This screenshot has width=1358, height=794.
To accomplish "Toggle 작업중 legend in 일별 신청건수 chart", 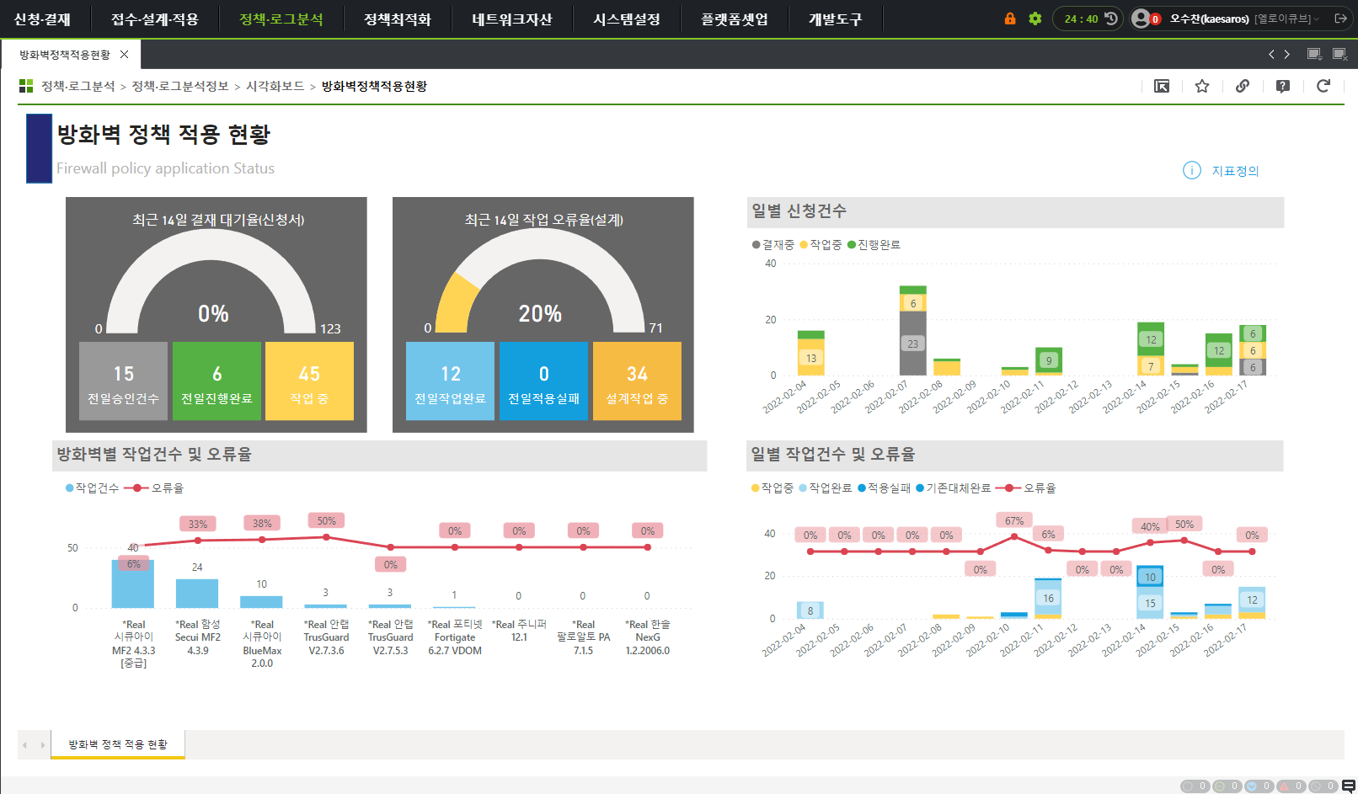I will click(x=821, y=245).
